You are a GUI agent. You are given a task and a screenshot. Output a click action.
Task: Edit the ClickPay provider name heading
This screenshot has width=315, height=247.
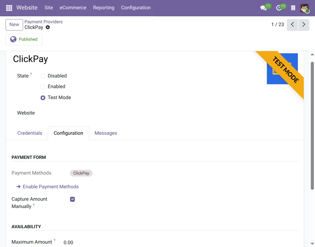31,59
